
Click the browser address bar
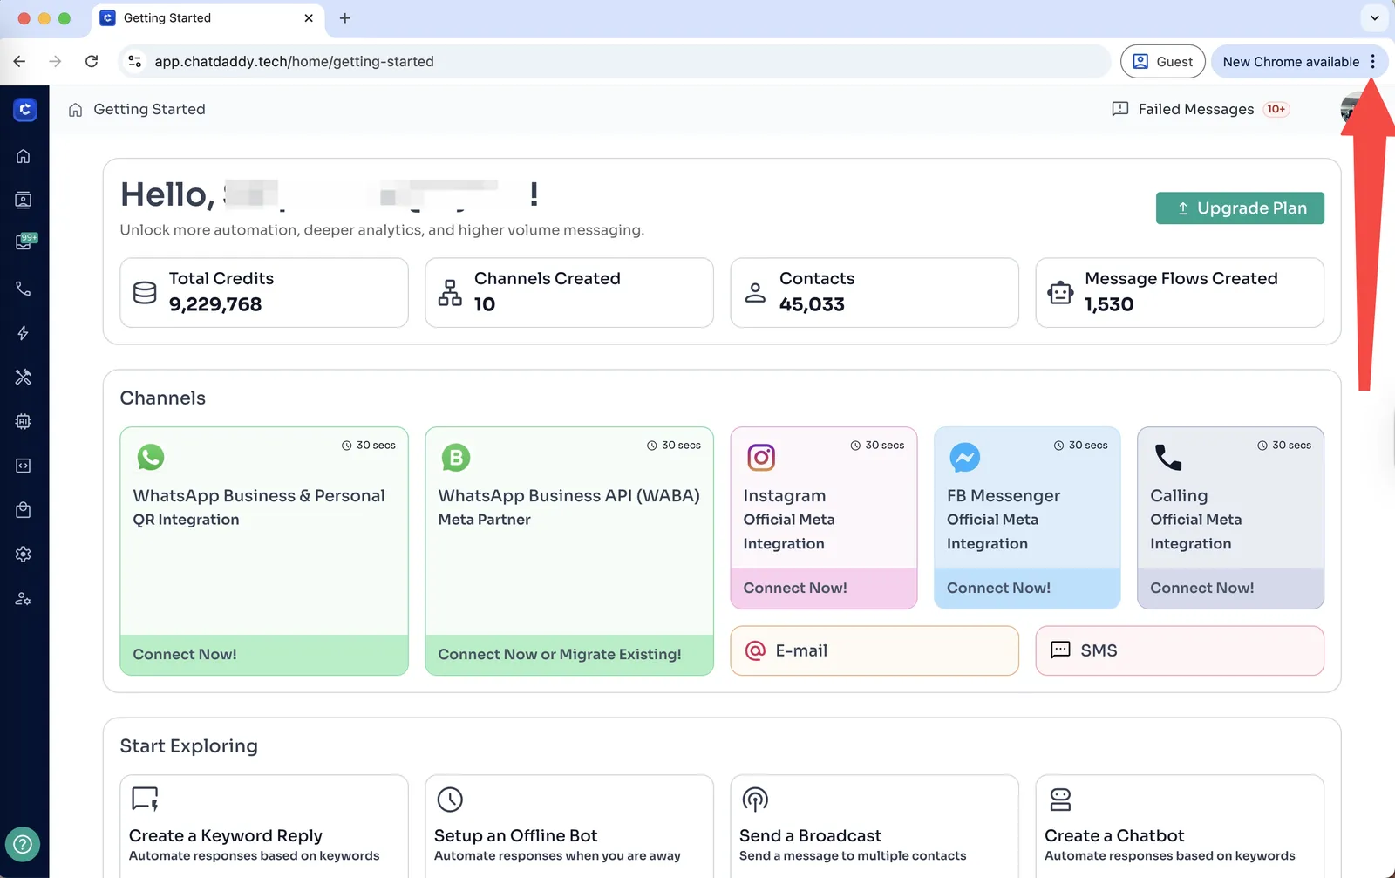(610, 62)
